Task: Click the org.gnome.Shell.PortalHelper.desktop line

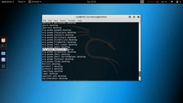Action: coord(64,57)
